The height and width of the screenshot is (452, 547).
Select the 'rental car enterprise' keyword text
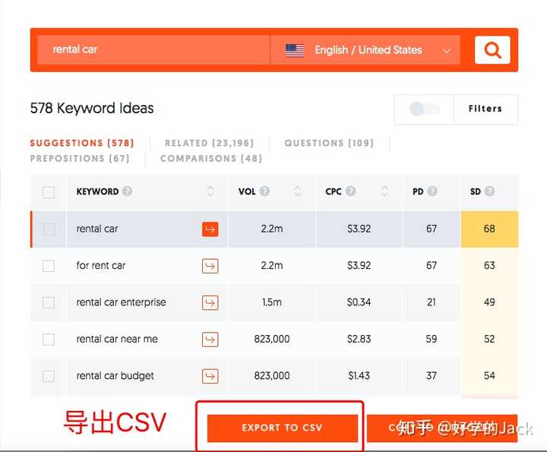(121, 302)
